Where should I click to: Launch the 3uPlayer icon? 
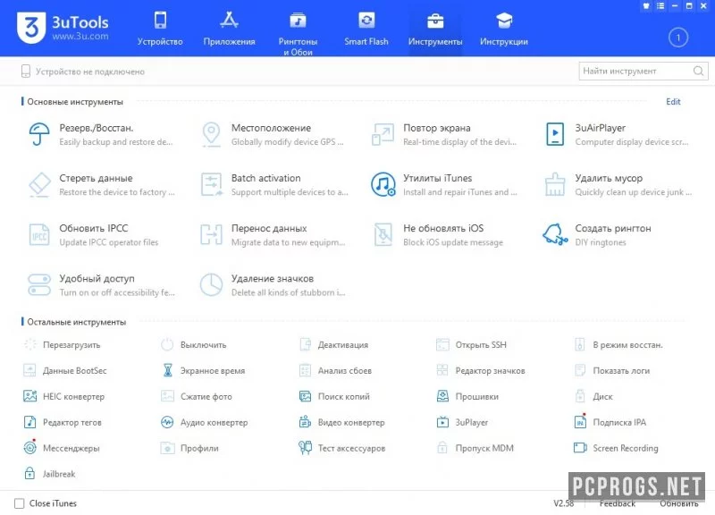pyautogui.click(x=442, y=422)
